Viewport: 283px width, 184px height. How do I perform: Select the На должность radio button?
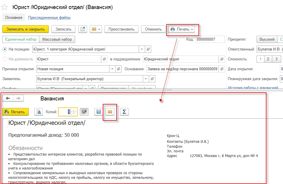click(x=5, y=59)
